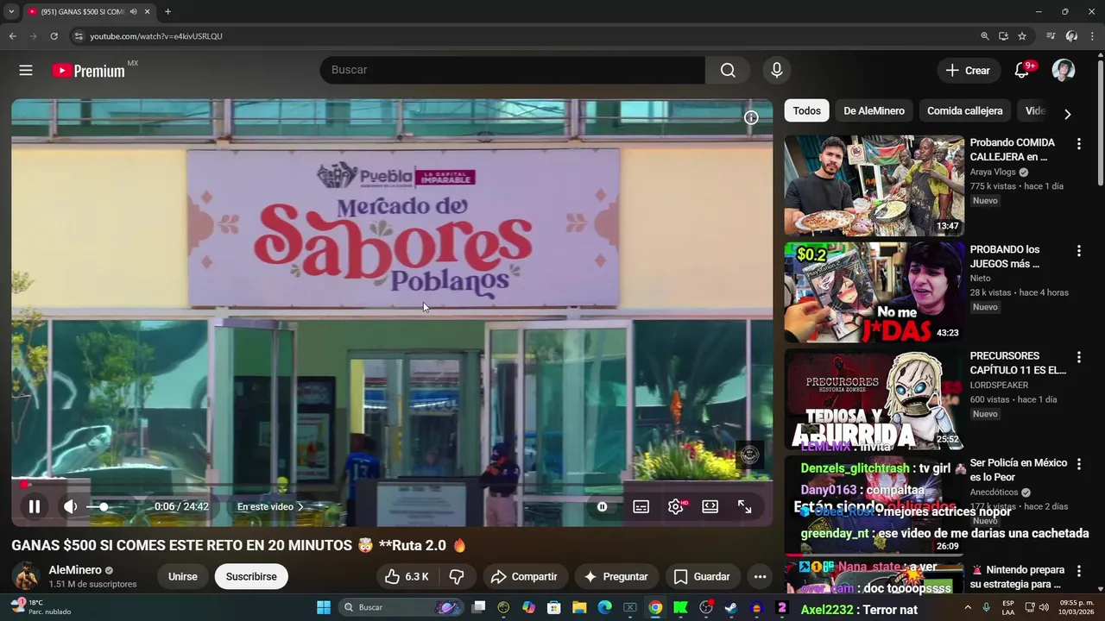Open the 'PROBANDO los JUEGOS más' video thumbnail
This screenshot has width=1105, height=621.
(x=874, y=292)
